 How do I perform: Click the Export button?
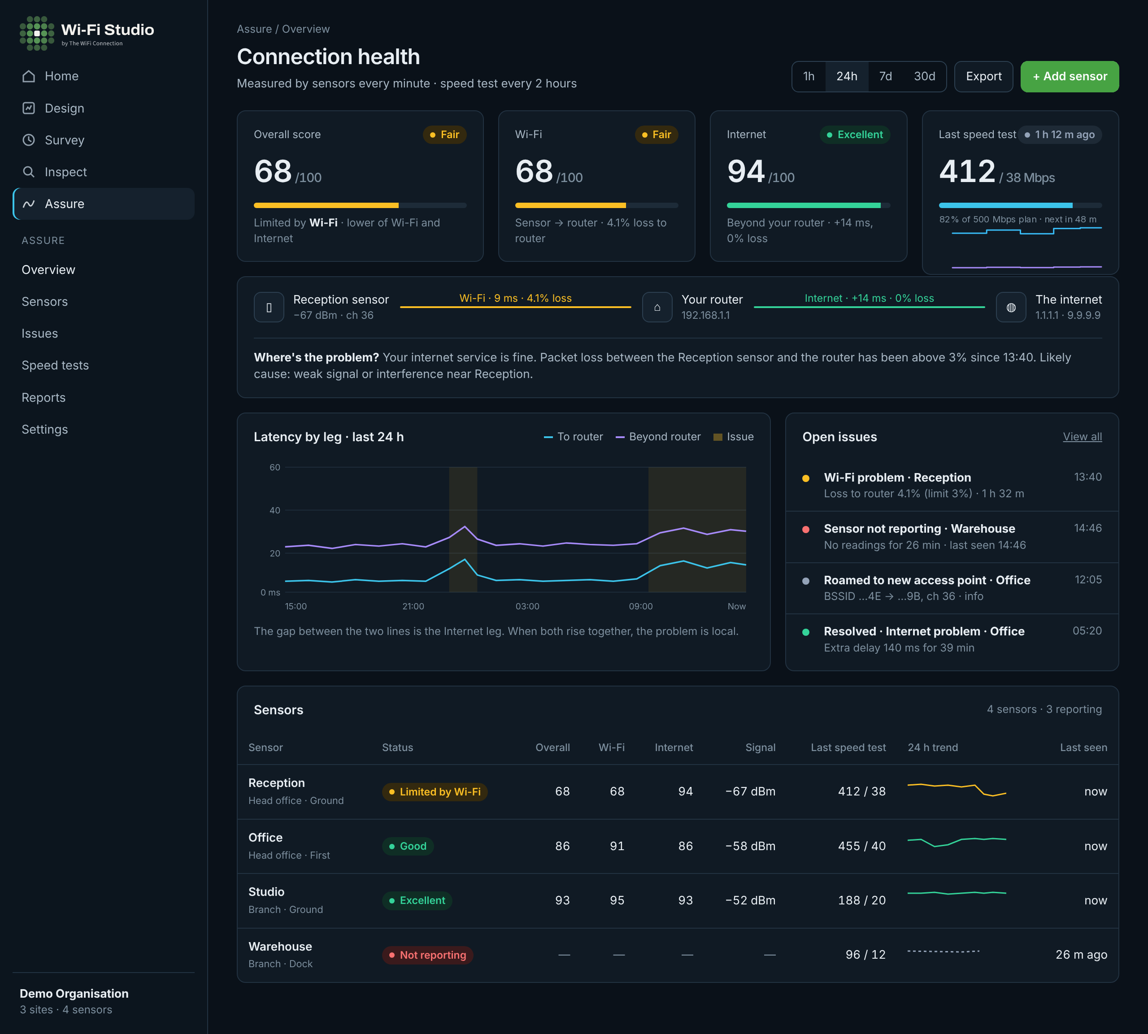coord(984,76)
